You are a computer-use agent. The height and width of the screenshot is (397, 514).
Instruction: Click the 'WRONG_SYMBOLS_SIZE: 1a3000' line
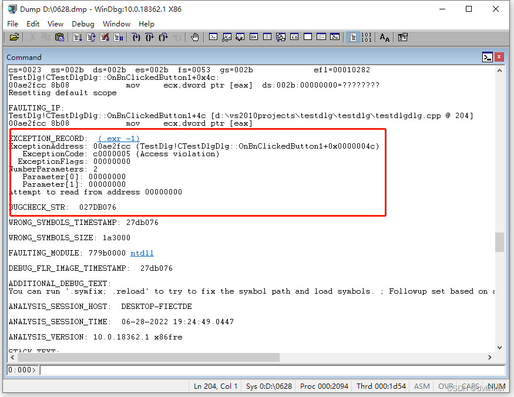click(x=69, y=238)
